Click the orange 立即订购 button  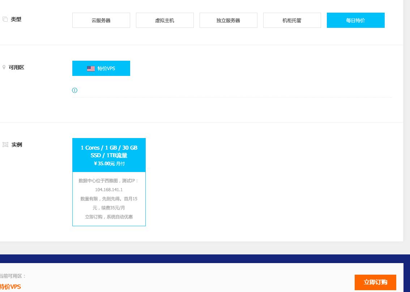point(375,282)
